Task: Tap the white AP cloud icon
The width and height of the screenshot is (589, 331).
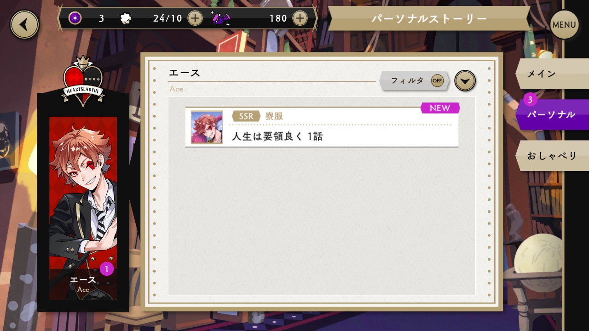Action: pyautogui.click(x=125, y=18)
